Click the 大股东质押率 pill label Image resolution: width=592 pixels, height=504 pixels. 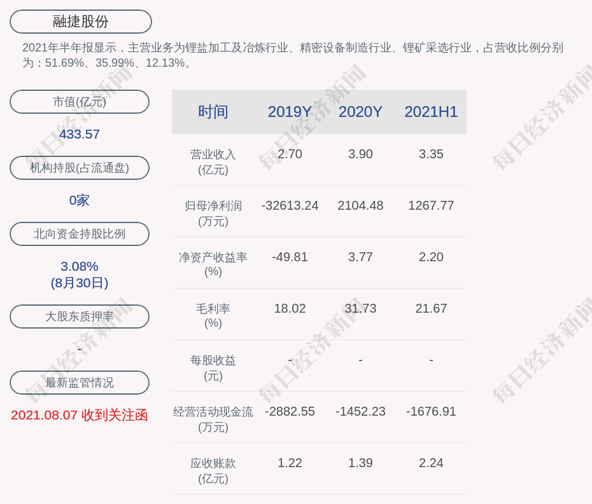pyautogui.click(x=80, y=317)
